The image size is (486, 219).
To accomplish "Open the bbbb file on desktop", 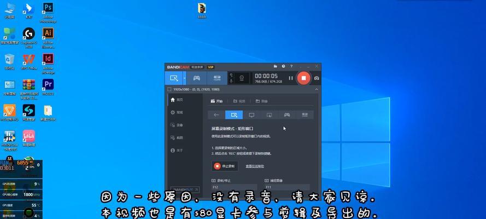I will click(202, 10).
